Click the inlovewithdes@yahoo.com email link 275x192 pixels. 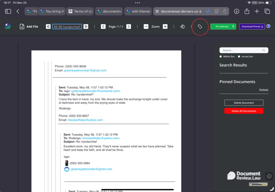[85, 120]
